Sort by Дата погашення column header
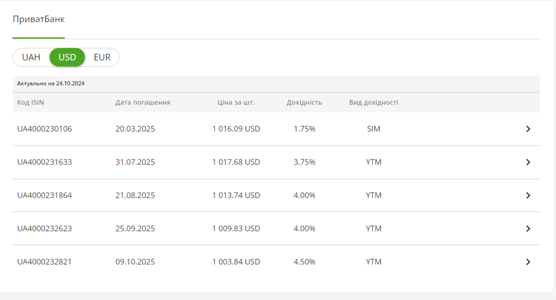This screenshot has height=300, width=556. [x=143, y=102]
